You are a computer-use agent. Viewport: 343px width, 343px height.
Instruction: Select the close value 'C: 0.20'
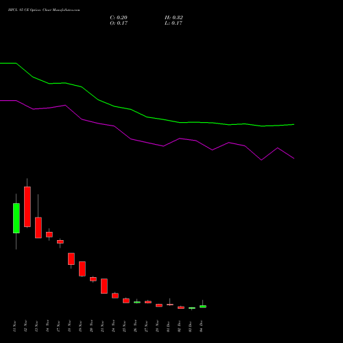coord(119,18)
